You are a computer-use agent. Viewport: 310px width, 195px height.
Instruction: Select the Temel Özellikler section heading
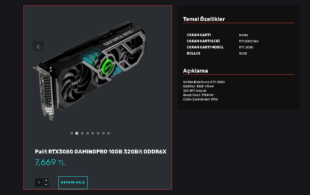pos(204,19)
